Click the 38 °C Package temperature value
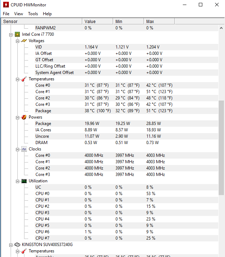Viewport: 225px width, 257px height. [x=98, y=111]
